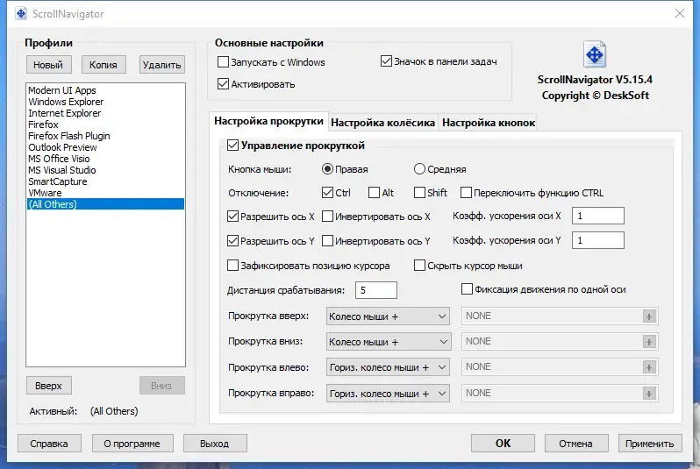Select Outlook Preview profile

pos(105,147)
